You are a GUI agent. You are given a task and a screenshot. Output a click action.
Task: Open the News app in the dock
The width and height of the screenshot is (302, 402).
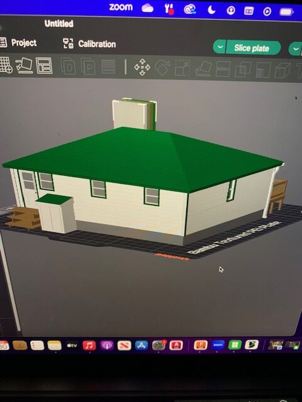pyautogui.click(x=125, y=345)
